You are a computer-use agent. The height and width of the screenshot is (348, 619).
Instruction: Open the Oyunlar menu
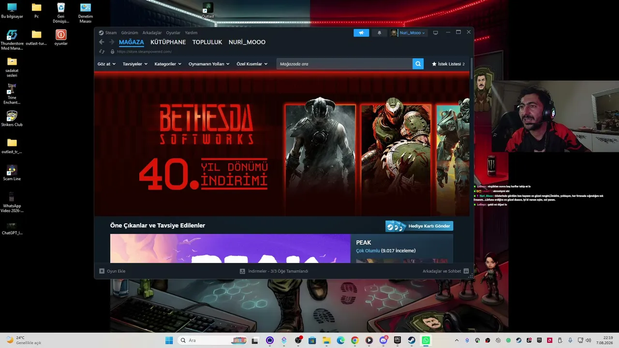173,33
